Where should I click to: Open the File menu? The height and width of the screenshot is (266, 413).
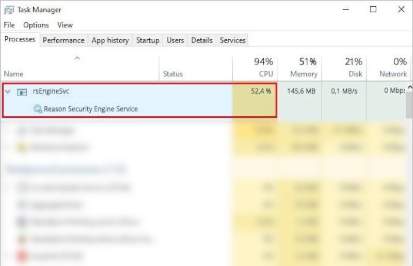tap(9, 25)
